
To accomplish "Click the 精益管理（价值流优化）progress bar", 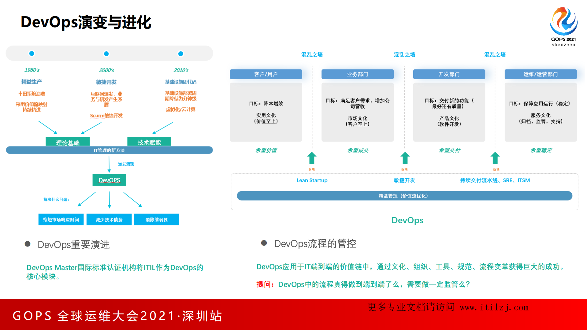I will tap(404, 195).
